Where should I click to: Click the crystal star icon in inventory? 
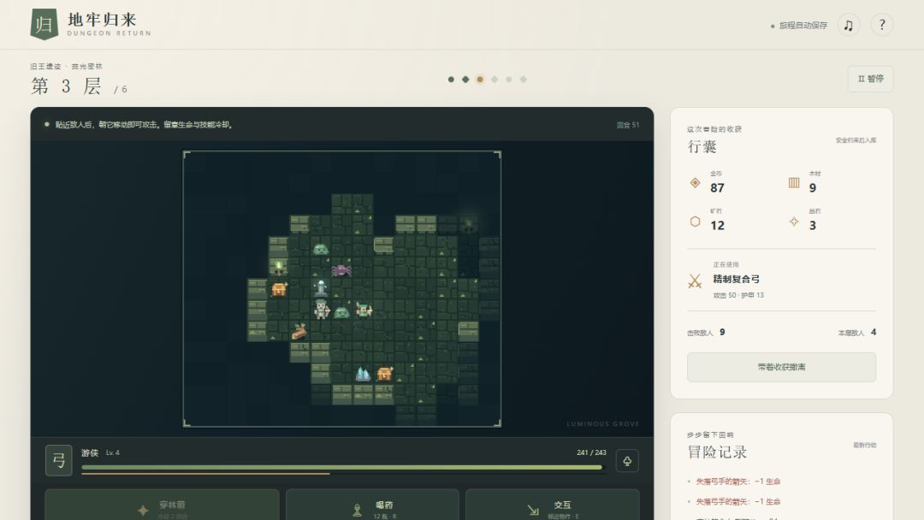[x=794, y=222]
